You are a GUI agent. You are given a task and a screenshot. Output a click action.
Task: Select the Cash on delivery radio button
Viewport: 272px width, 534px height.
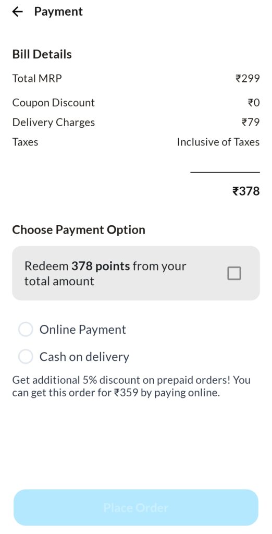(26, 357)
